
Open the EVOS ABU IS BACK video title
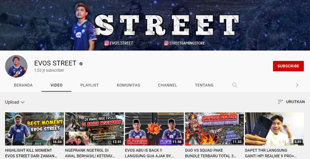click(x=149, y=153)
